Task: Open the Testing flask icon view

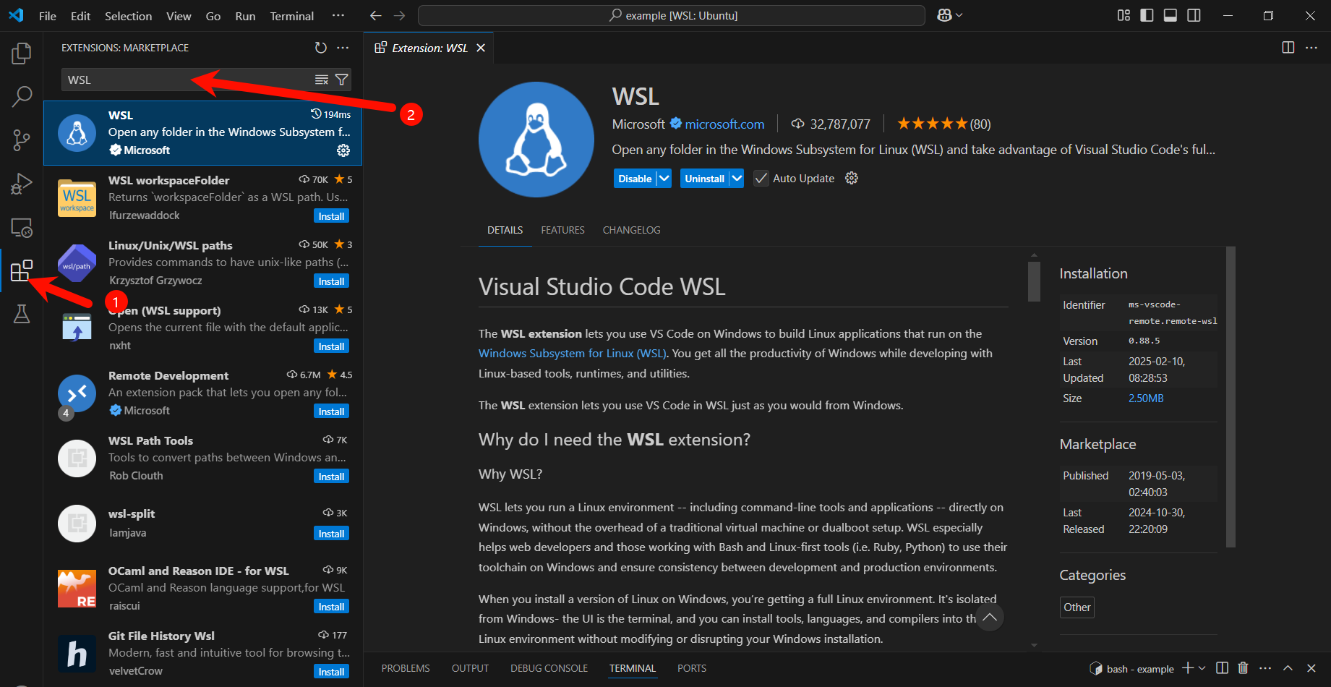Action: (22, 314)
